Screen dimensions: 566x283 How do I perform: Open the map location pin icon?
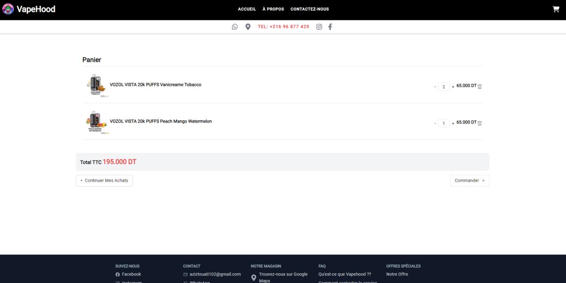point(248,27)
